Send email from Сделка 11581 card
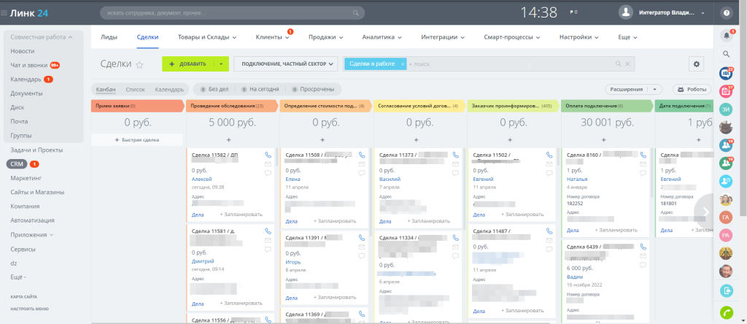Viewport: 747px width, 324px height. pyautogui.click(x=268, y=240)
